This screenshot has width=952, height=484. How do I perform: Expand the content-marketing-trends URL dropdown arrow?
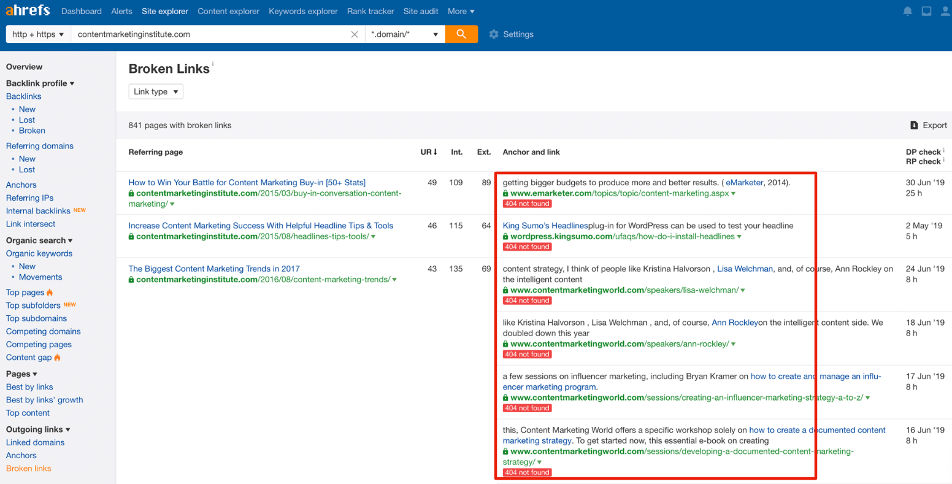click(x=394, y=280)
